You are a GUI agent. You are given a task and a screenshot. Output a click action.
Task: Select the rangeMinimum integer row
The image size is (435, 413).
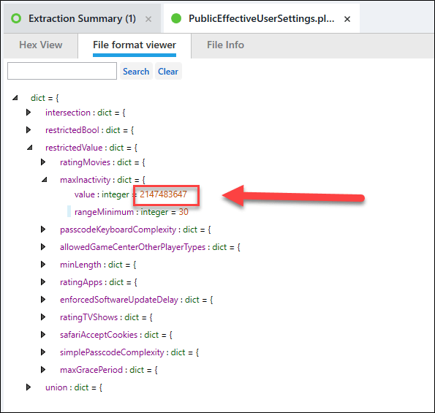[131, 212]
